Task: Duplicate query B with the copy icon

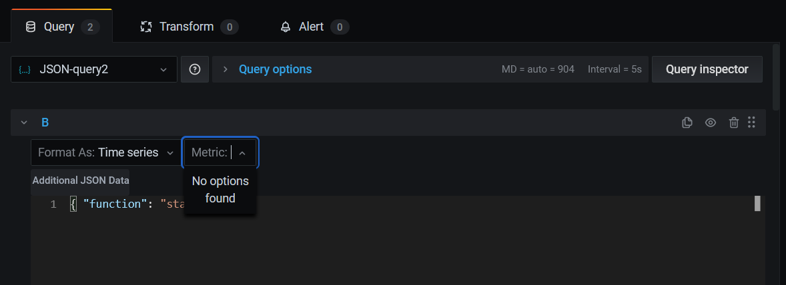Action: [687, 123]
